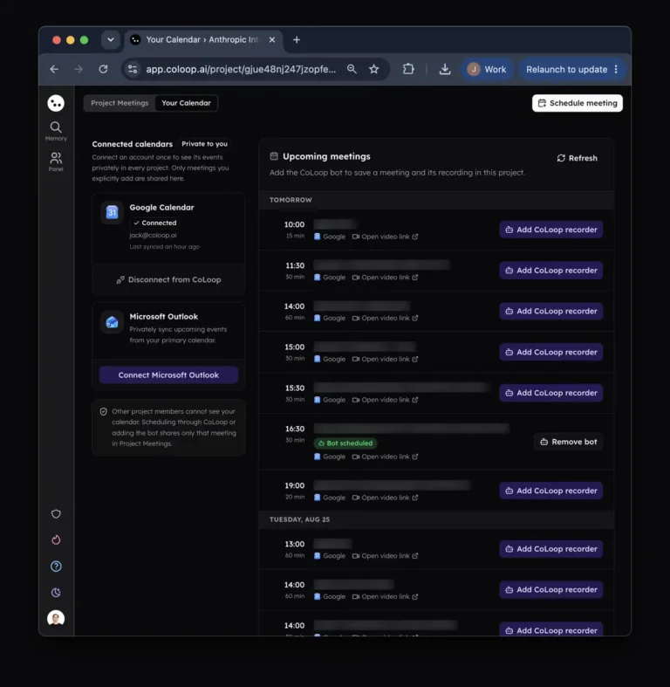Open video link for the 15:30 meeting

(x=386, y=400)
